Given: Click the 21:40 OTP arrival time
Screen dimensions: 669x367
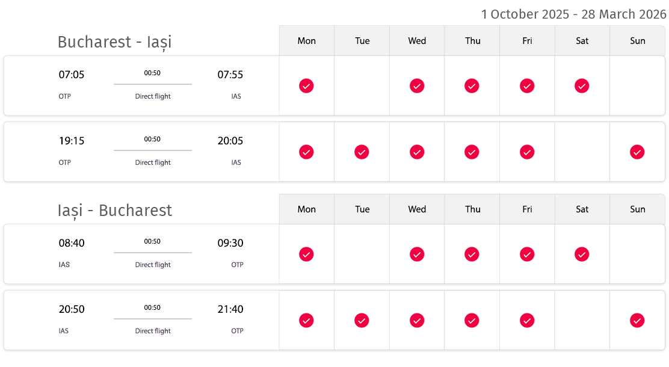Looking at the screenshot, I should 230,309.
